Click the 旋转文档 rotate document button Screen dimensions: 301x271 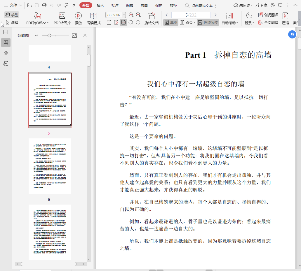pyautogui.click(x=152, y=18)
